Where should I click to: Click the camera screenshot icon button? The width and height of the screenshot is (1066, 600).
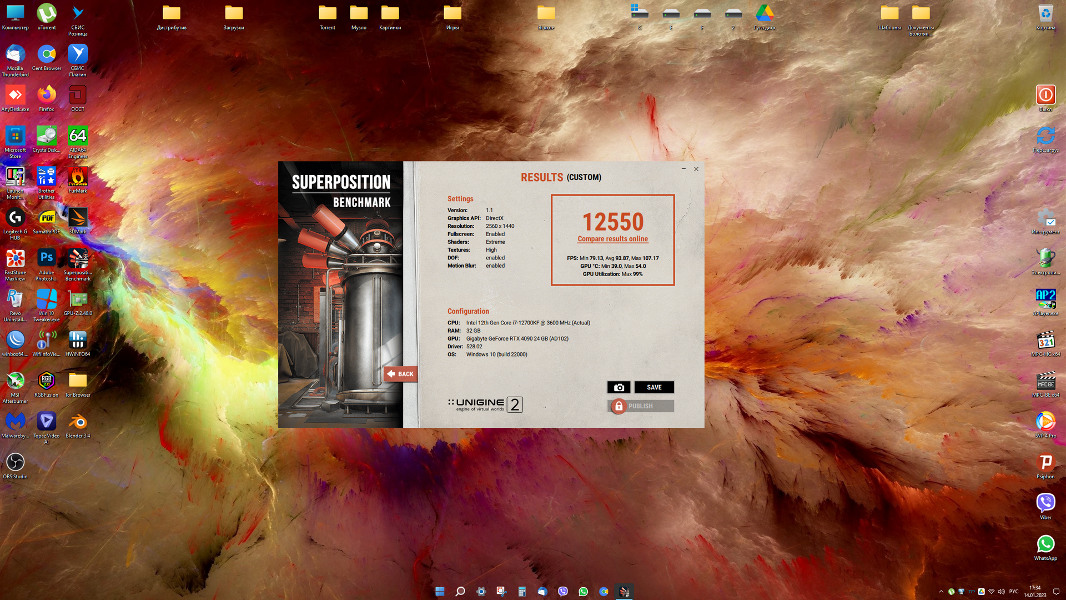pos(619,387)
